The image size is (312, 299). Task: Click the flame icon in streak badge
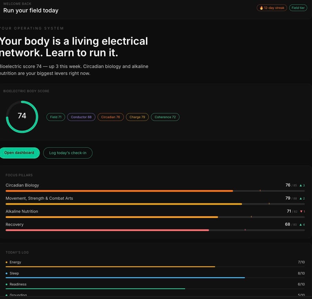[261, 8]
